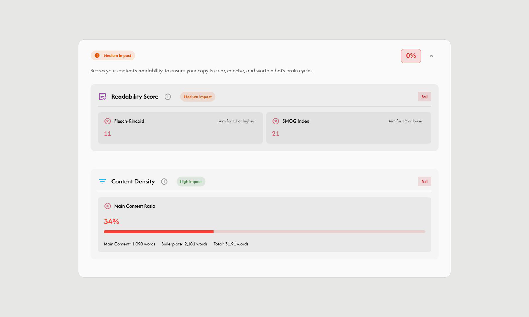Click the Readability Score heading text
Image resolution: width=529 pixels, height=317 pixels.
coord(135,97)
